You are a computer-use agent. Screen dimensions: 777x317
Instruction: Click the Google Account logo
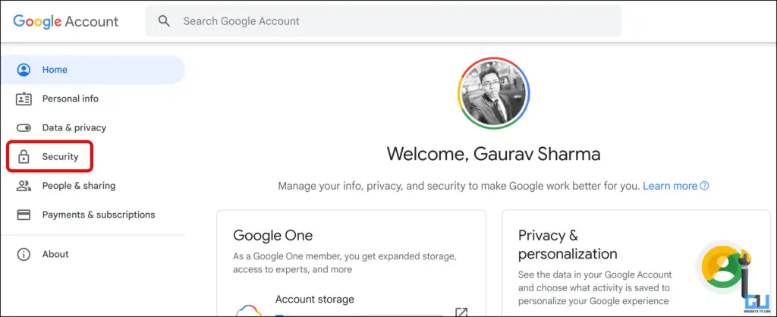pyautogui.click(x=66, y=21)
